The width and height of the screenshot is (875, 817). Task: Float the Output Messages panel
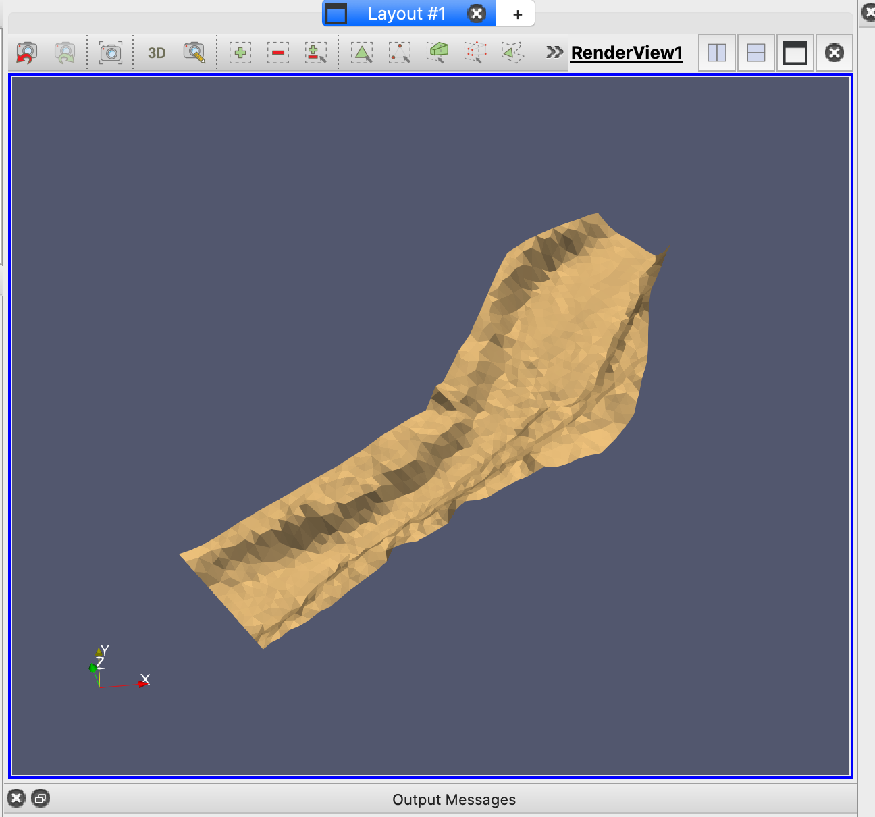[41, 799]
